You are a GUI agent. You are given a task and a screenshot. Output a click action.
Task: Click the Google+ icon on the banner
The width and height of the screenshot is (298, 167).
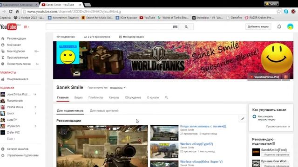click(x=285, y=77)
